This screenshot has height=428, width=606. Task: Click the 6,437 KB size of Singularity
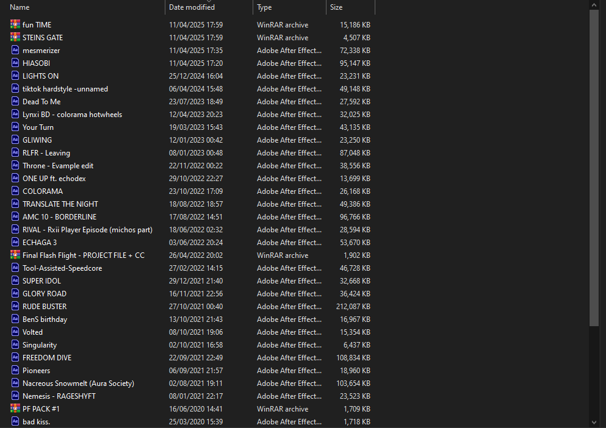click(x=357, y=344)
